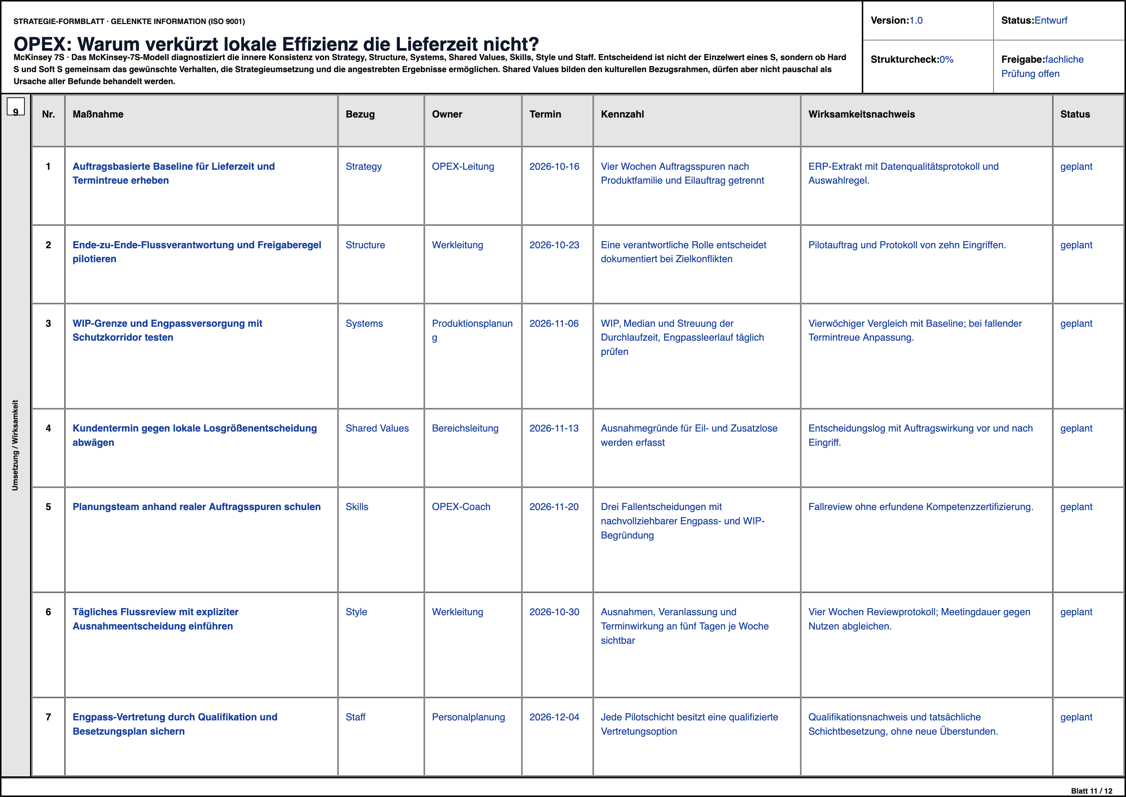Click Wirksamkeitsnachweis 'Fallreview ohne erfundene Kompetenzzertifizierung.'
Image resolution: width=1126 pixels, height=797 pixels.
click(x=921, y=506)
